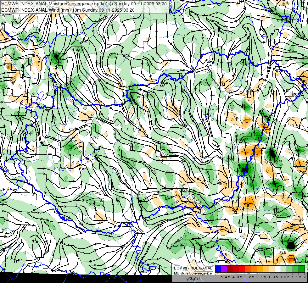Click the pale peach swatch between -1 and -0.5
The height and width of the screenshot is (283, 308).
point(272,269)
